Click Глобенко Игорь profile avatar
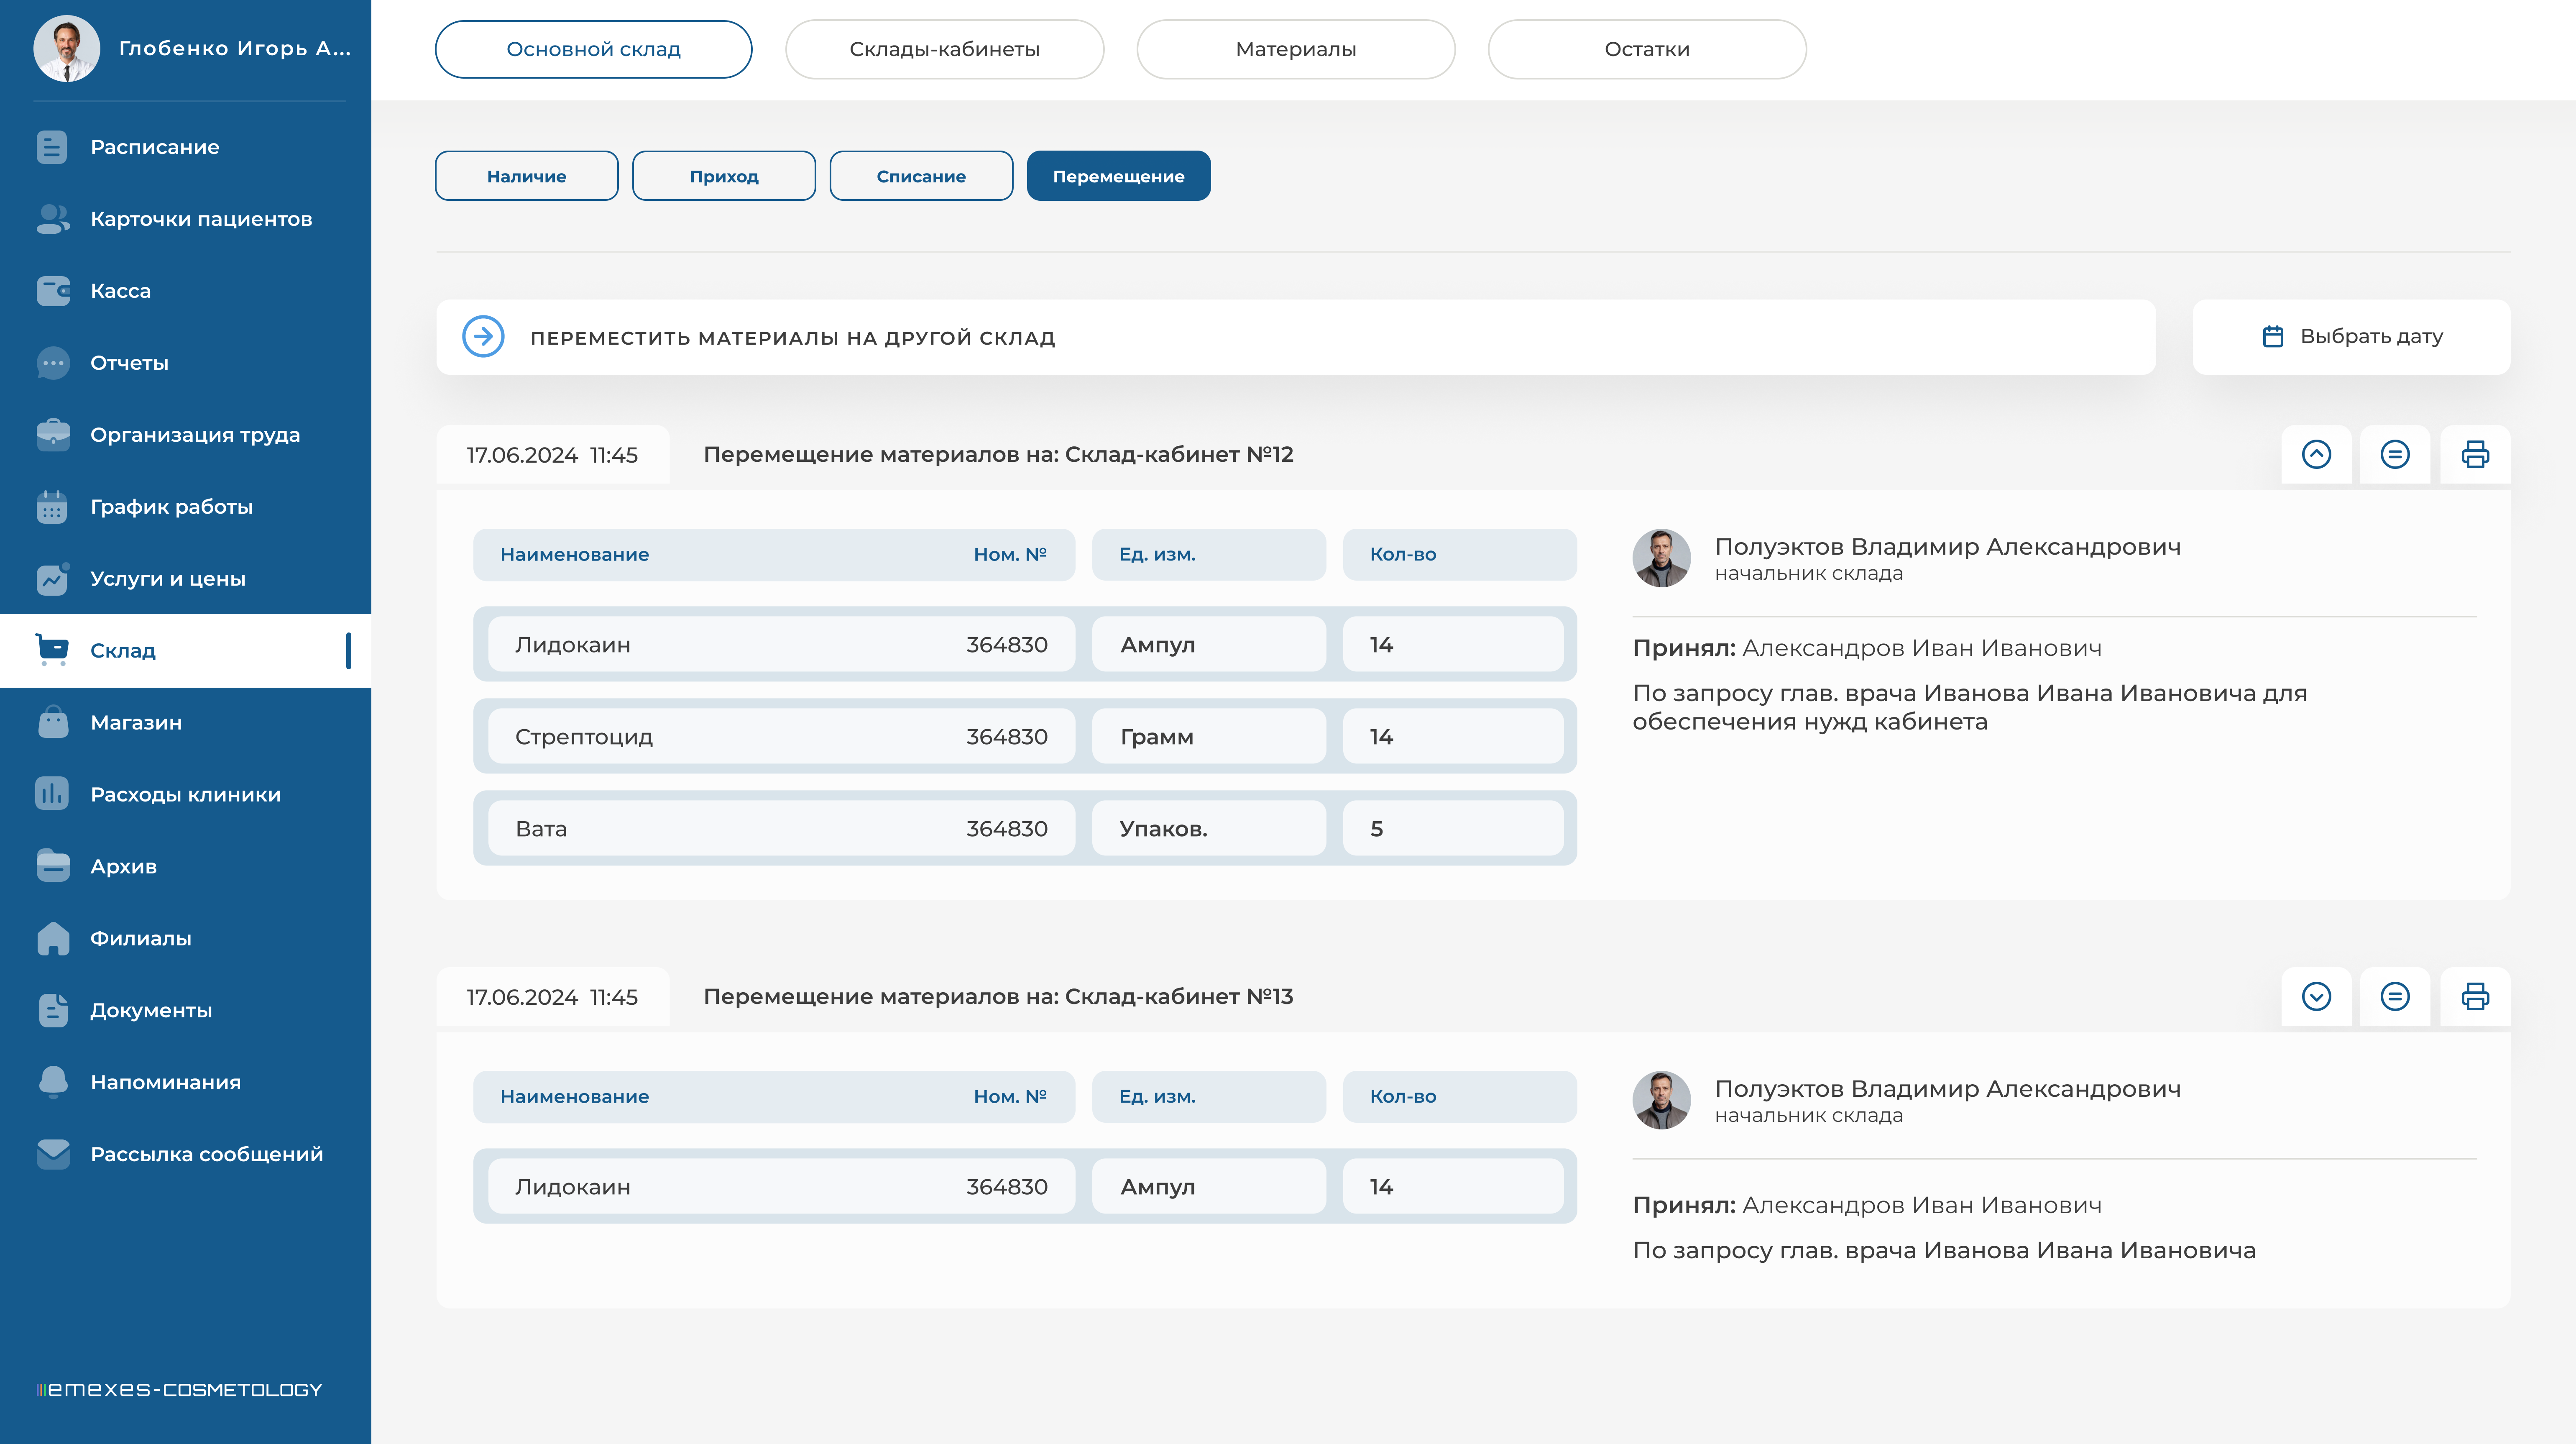This screenshot has width=2576, height=1444. [x=66, y=48]
